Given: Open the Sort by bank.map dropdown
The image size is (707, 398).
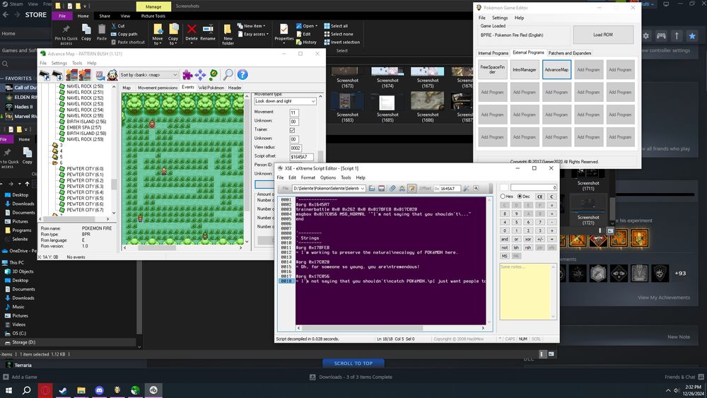Looking at the screenshot, I should [148, 75].
